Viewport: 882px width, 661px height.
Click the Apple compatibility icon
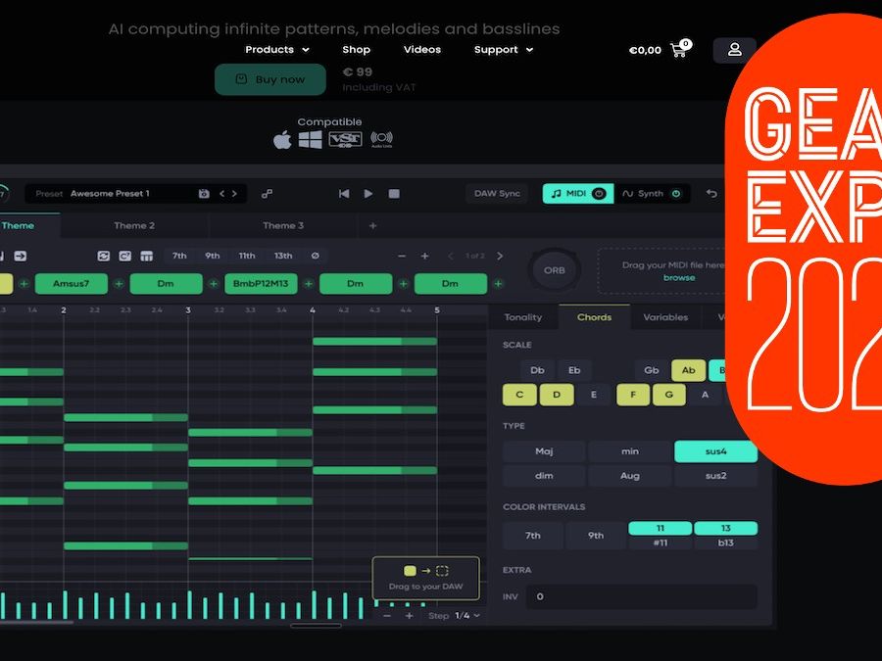282,139
